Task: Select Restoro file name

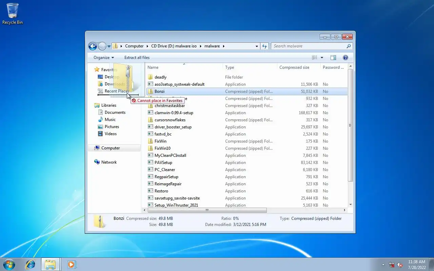Action: point(161,191)
